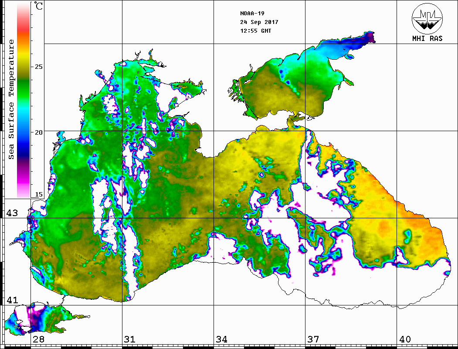
Task: Click the 15 value on temperature scale
Action: click(38, 194)
